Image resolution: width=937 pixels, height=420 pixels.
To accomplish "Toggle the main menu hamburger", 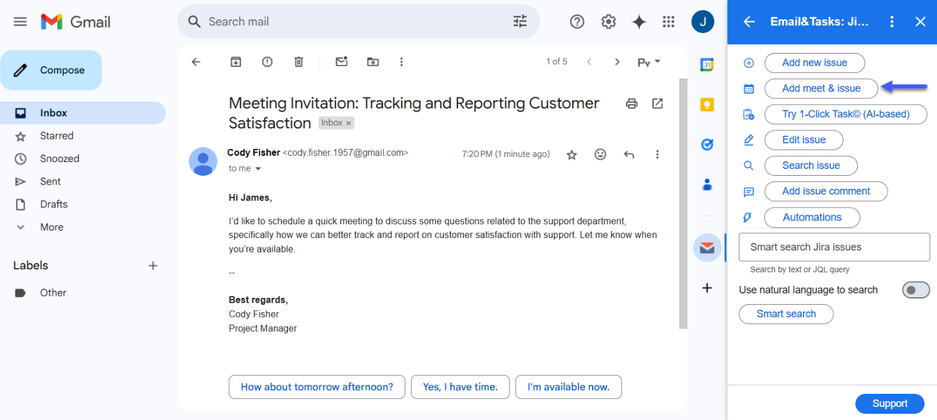I will [20, 22].
